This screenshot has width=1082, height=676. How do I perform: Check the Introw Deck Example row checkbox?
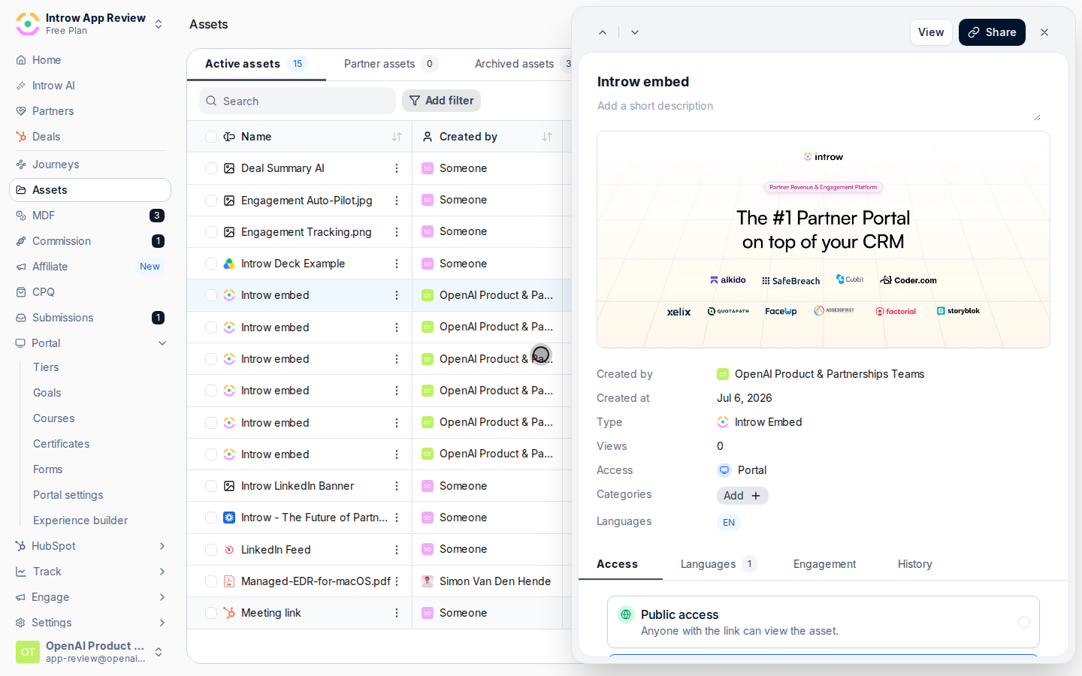pos(211,264)
